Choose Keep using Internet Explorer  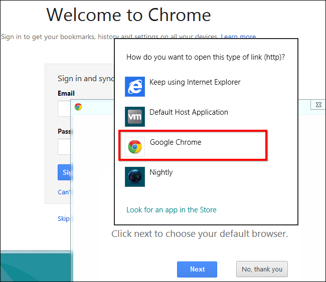[195, 82]
